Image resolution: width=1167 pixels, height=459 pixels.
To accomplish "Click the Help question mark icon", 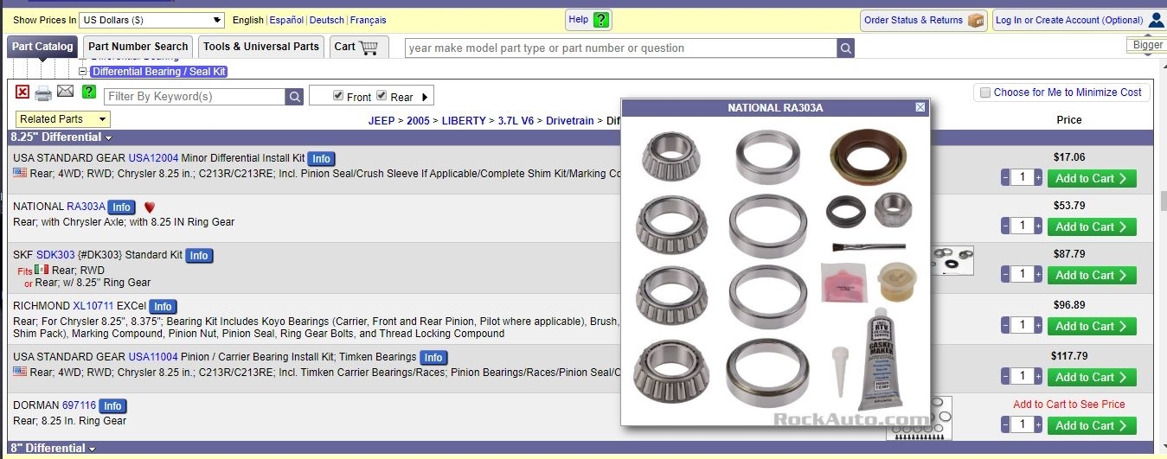I will tap(602, 20).
